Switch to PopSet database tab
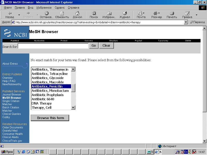 pyautogui.click(x=138, y=41)
